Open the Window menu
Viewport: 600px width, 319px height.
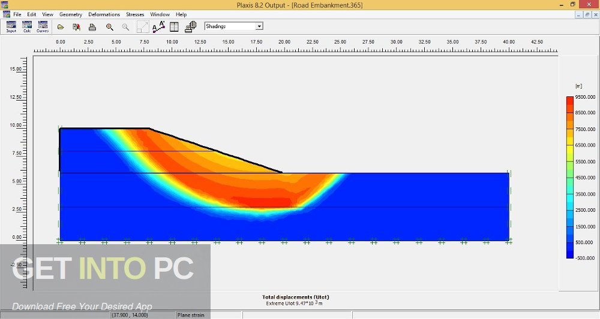[160, 14]
